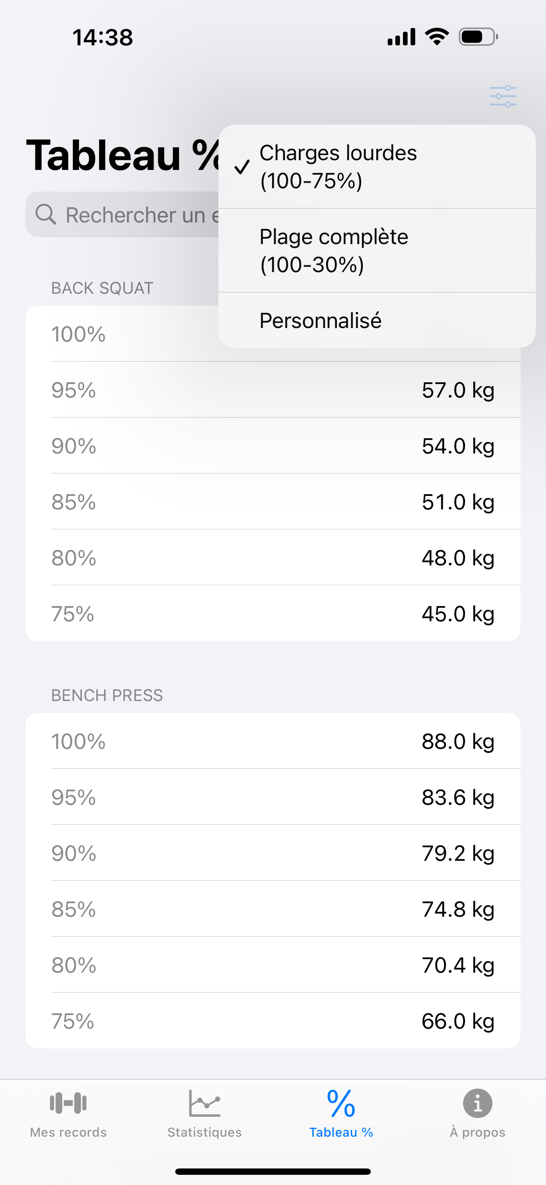This screenshot has width=546, height=1185.
Task: Tap Bench Press 75% row 66.0 kg
Action: 273,1021
